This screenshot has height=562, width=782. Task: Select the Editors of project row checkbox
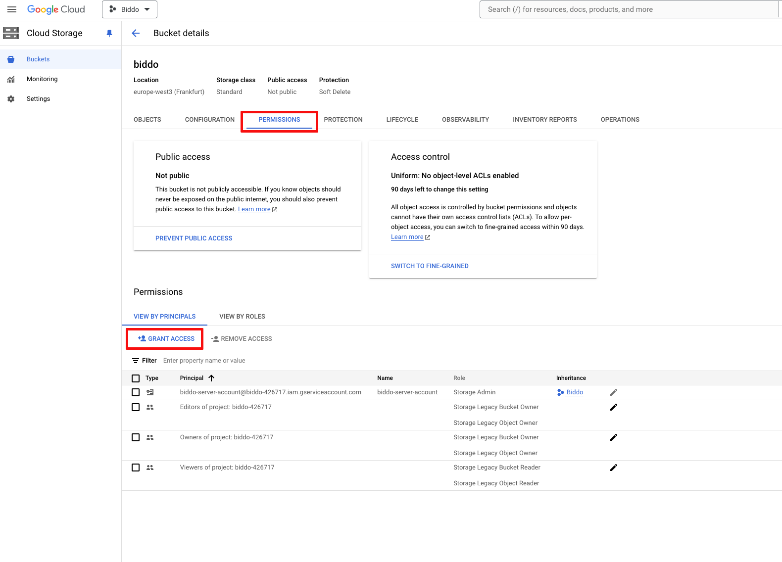tap(136, 407)
